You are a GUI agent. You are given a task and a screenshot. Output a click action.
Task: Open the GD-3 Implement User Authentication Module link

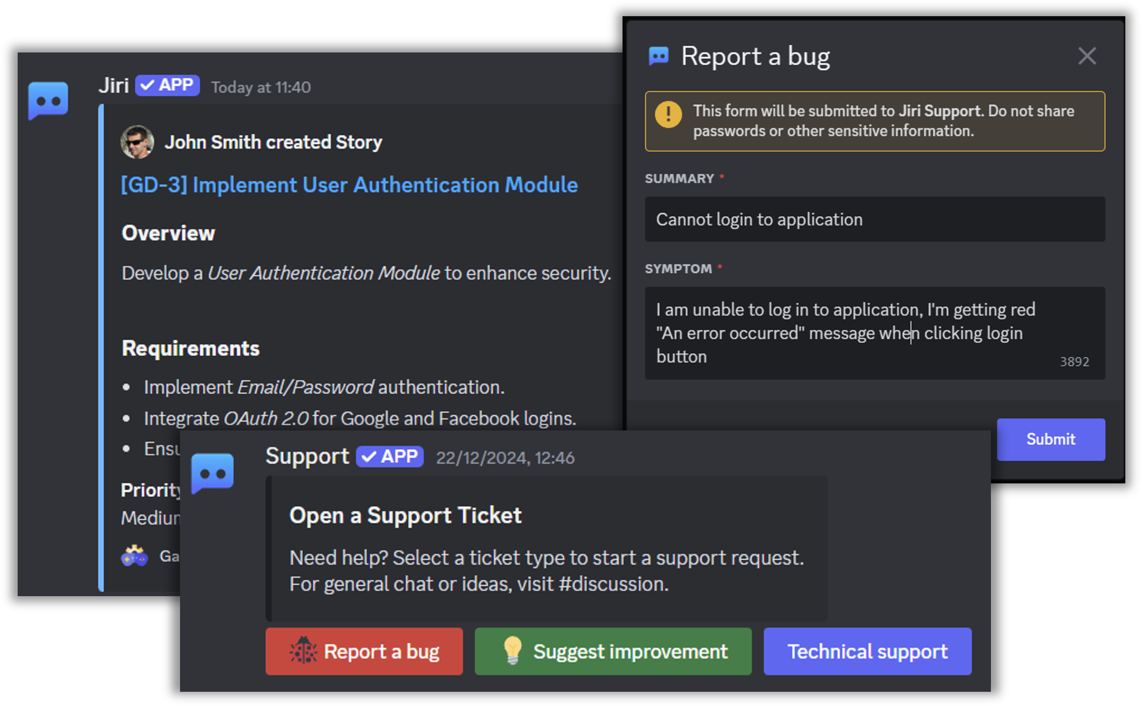click(349, 185)
